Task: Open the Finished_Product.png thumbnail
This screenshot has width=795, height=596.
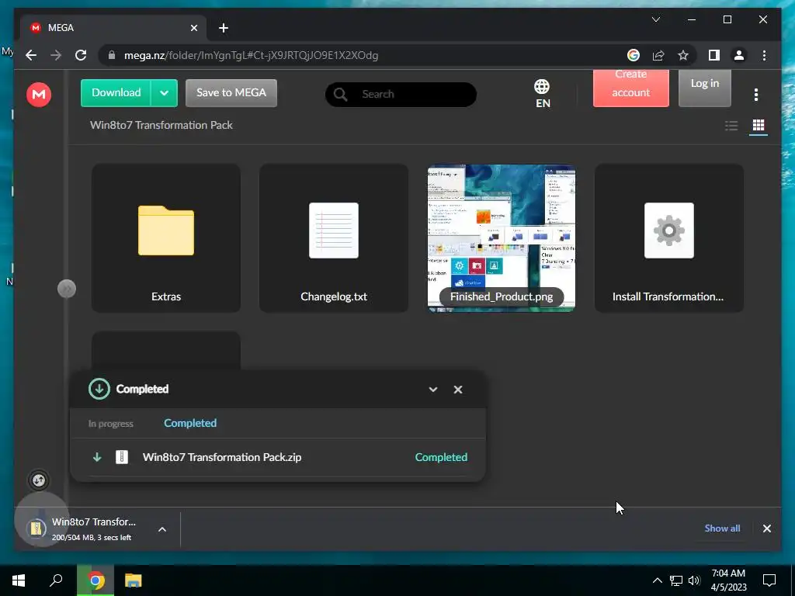Action: click(x=502, y=238)
